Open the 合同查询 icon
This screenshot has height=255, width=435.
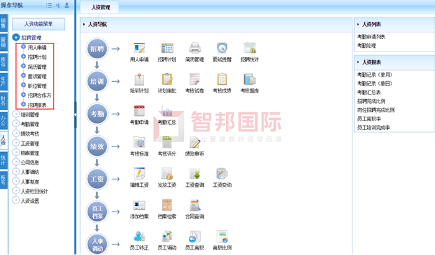[195, 205]
